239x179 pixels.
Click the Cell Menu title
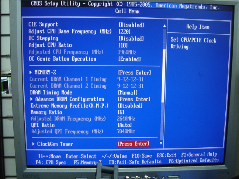[x=127, y=11]
